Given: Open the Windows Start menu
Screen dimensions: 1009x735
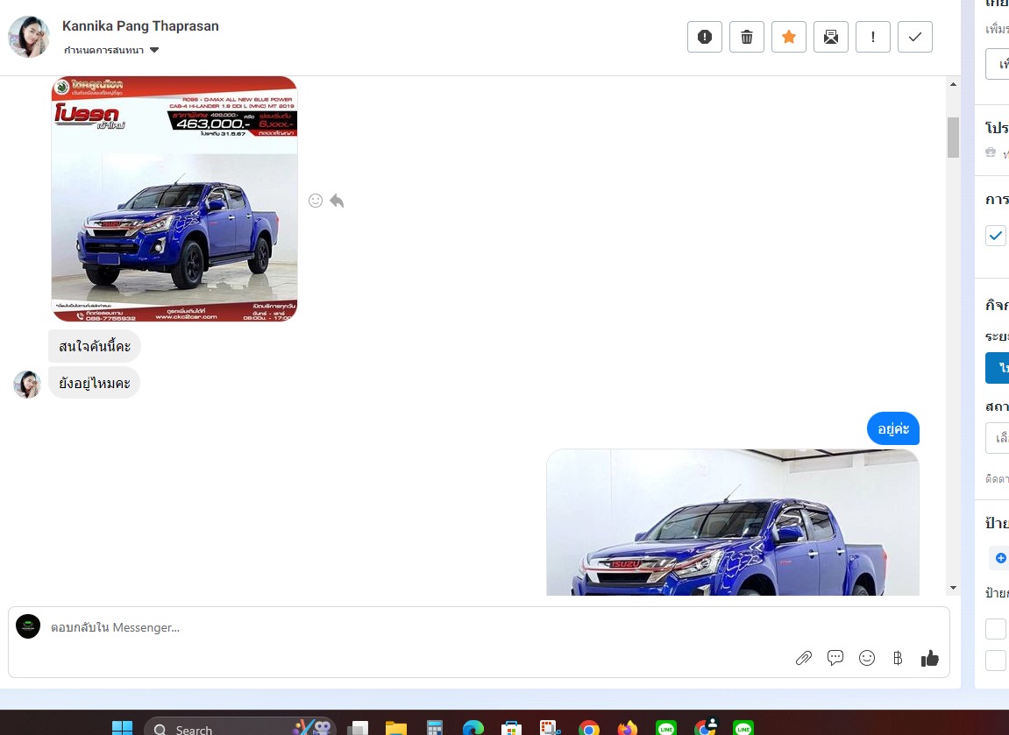Looking at the screenshot, I should [x=122, y=729].
